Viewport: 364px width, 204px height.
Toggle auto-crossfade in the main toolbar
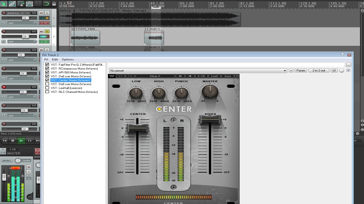coord(4,4)
